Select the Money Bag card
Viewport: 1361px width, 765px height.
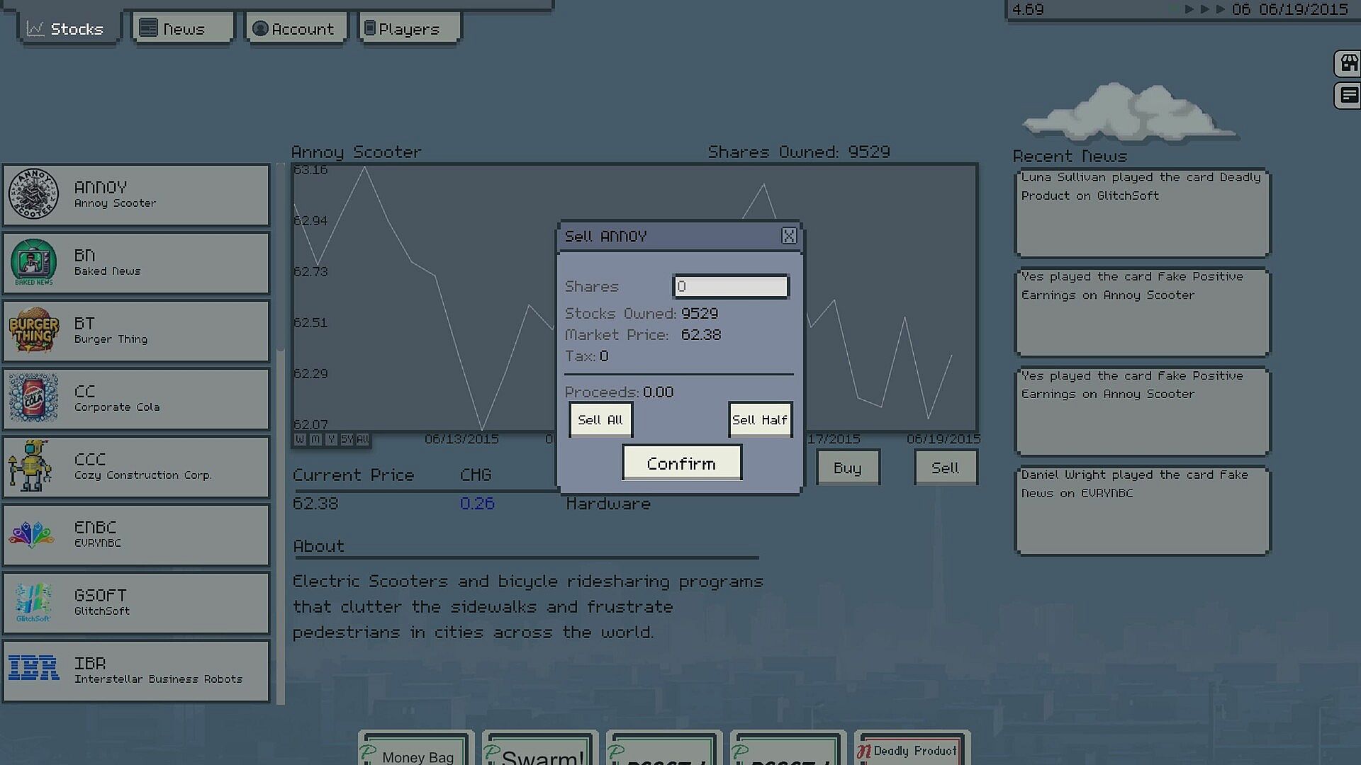click(416, 751)
